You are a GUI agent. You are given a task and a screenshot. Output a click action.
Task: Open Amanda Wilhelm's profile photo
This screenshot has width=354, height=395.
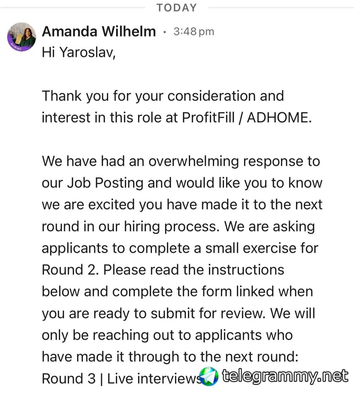[22, 37]
